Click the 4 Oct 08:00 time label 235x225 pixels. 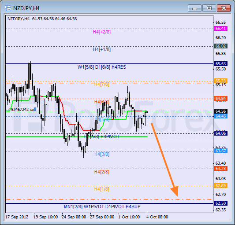click(157, 217)
